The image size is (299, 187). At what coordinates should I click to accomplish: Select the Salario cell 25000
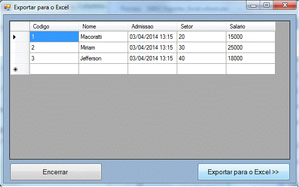[250, 48]
